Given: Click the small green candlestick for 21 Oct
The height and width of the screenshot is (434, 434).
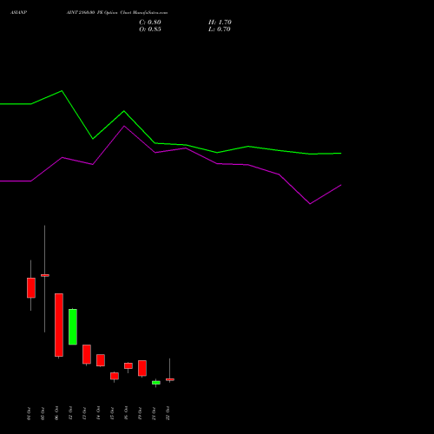Looking at the screenshot, I should (x=156, y=383).
